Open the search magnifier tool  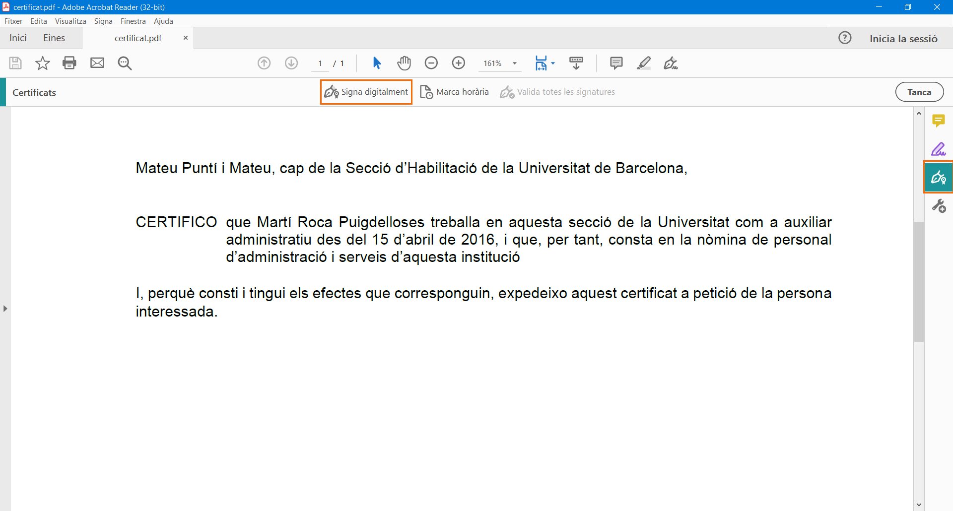[x=125, y=63]
